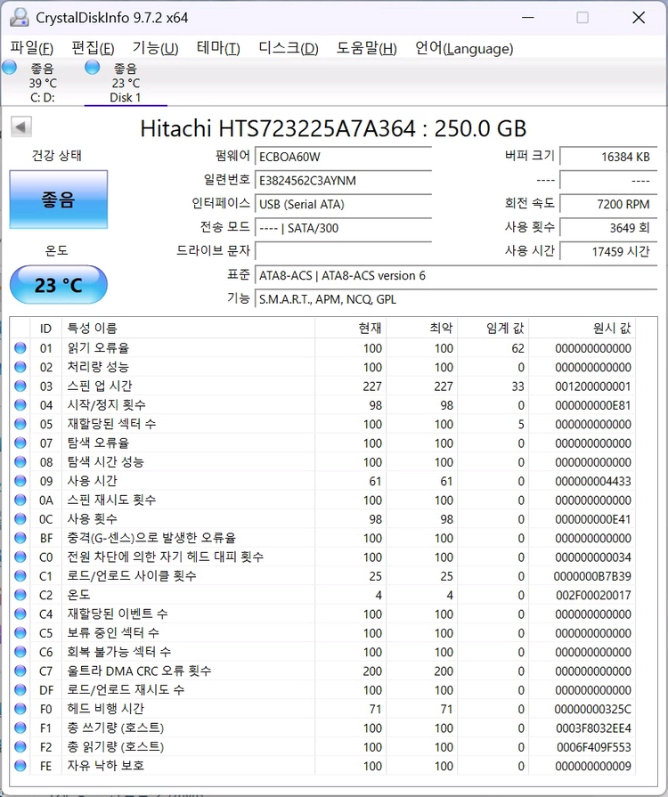Screen dimensions: 668x797
Task: Open the 테마(T) menu
Action: pyautogui.click(x=218, y=48)
